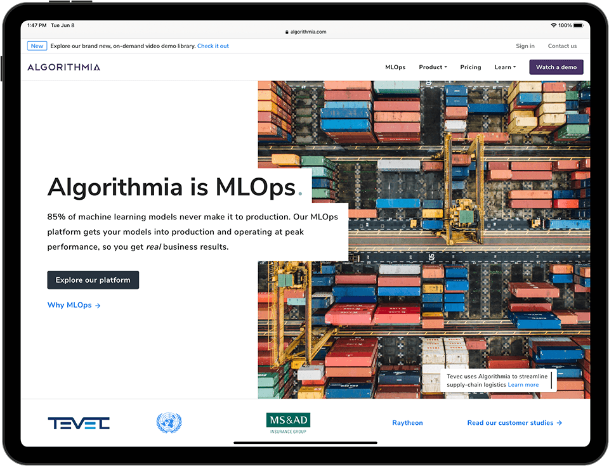Click text '85% of machine learning models'
Screen dimensions: 609x466
(113, 217)
